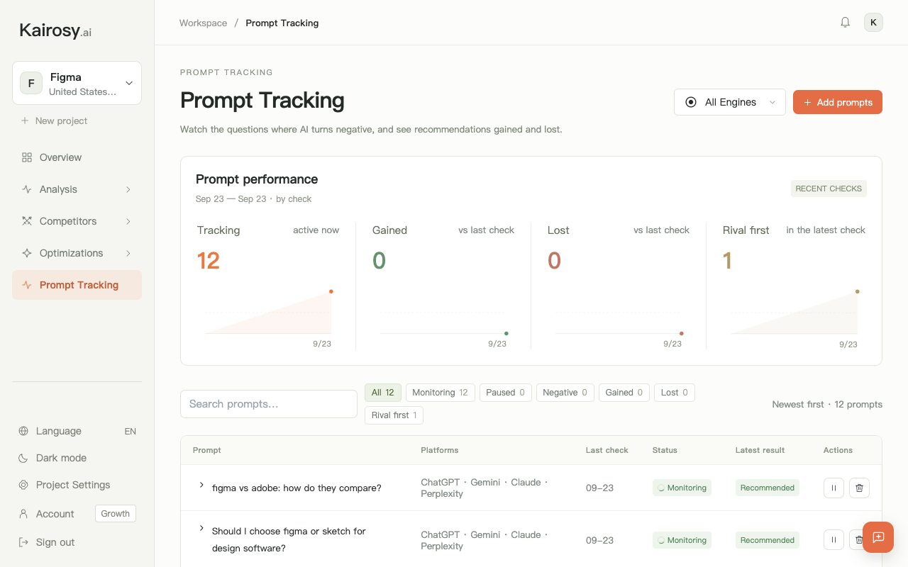908x567 pixels.
Task: Click the Kairosy.ai logo
Action: 55,30
